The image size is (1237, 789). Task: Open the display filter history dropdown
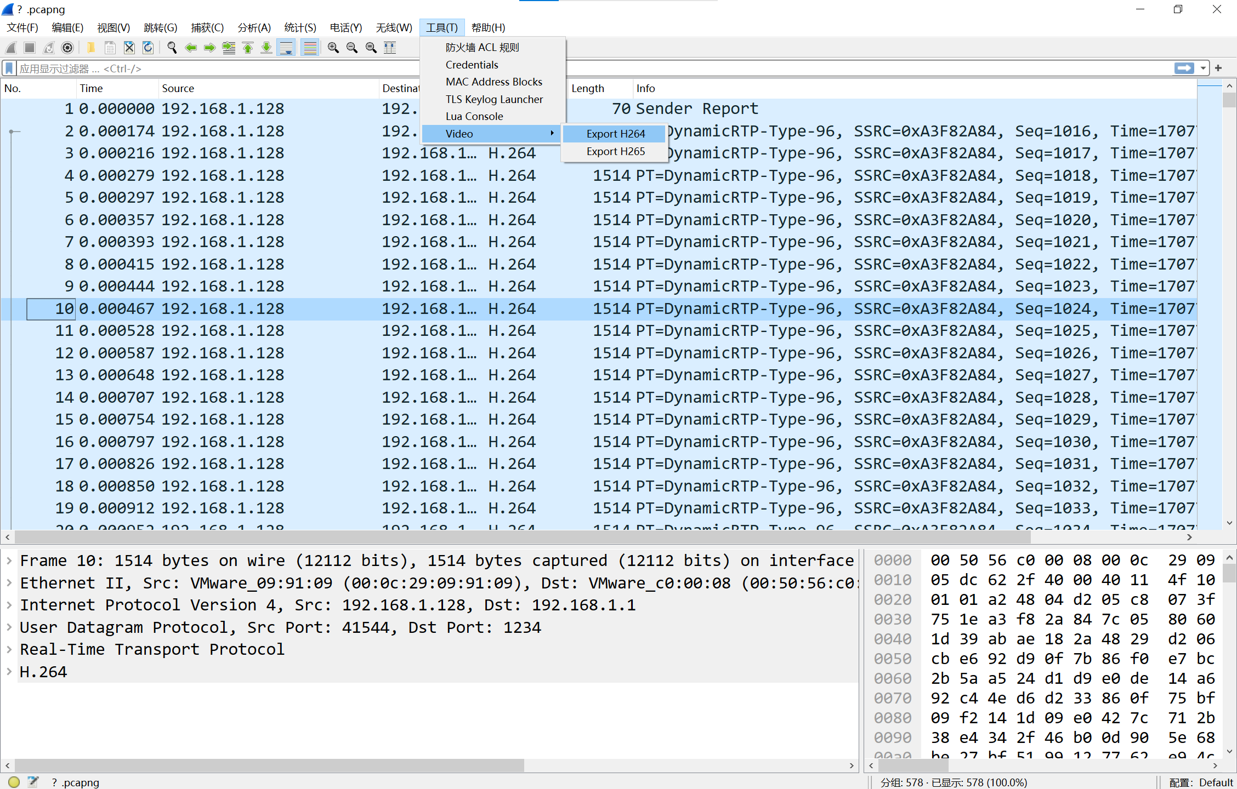1203,68
